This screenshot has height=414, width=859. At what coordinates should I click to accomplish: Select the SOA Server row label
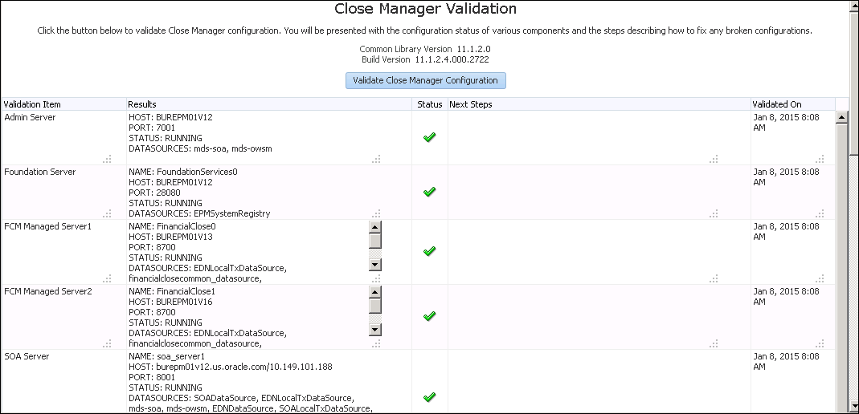pyautogui.click(x=27, y=356)
